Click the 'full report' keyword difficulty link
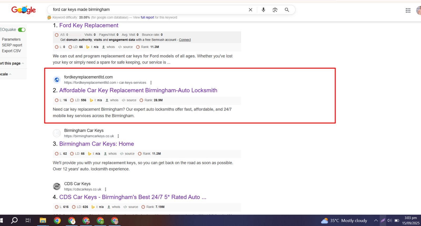The height and width of the screenshot is (226, 421). click(147, 17)
